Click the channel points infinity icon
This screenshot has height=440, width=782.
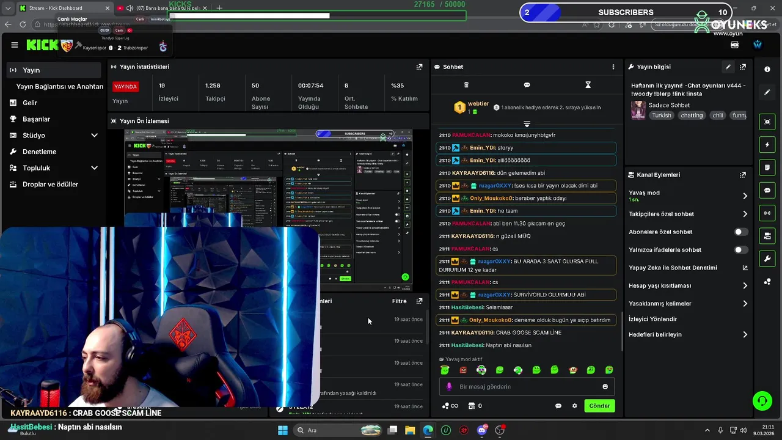tap(450, 406)
